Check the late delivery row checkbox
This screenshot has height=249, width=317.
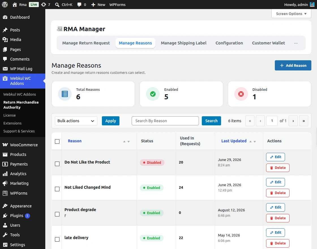point(57,239)
